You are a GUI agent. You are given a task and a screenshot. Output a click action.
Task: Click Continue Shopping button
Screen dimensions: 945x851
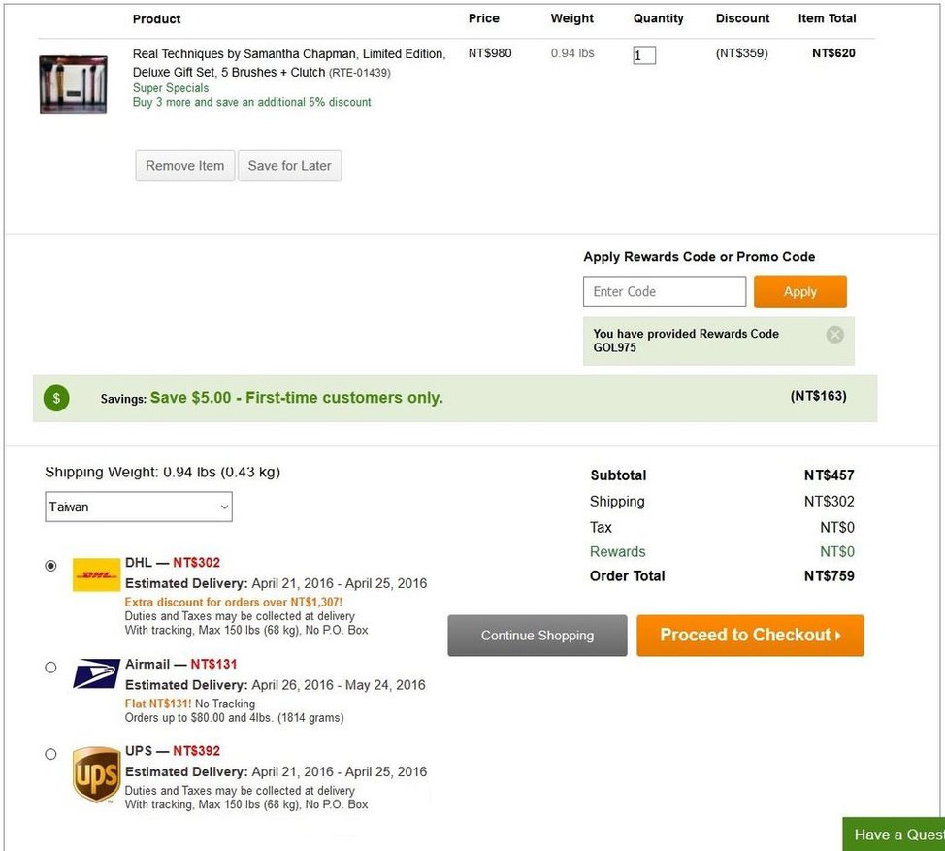click(538, 636)
